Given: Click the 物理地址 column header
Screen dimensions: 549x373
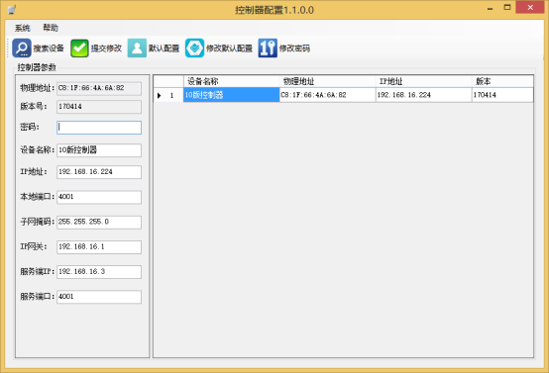Looking at the screenshot, I should 328,81.
